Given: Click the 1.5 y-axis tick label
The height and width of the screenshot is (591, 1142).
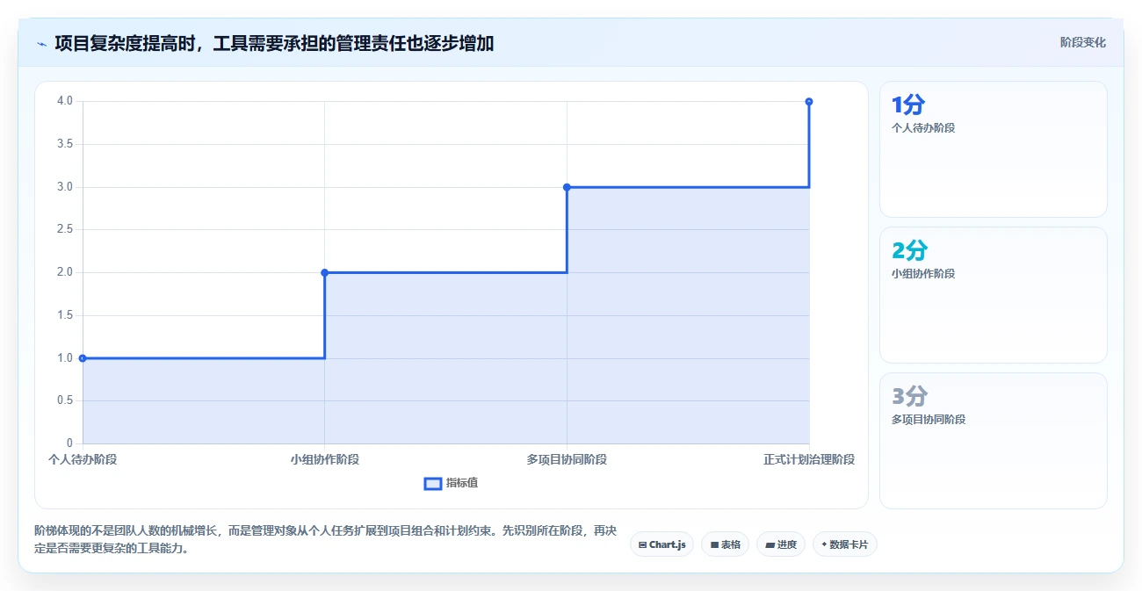Looking at the screenshot, I should (x=65, y=315).
